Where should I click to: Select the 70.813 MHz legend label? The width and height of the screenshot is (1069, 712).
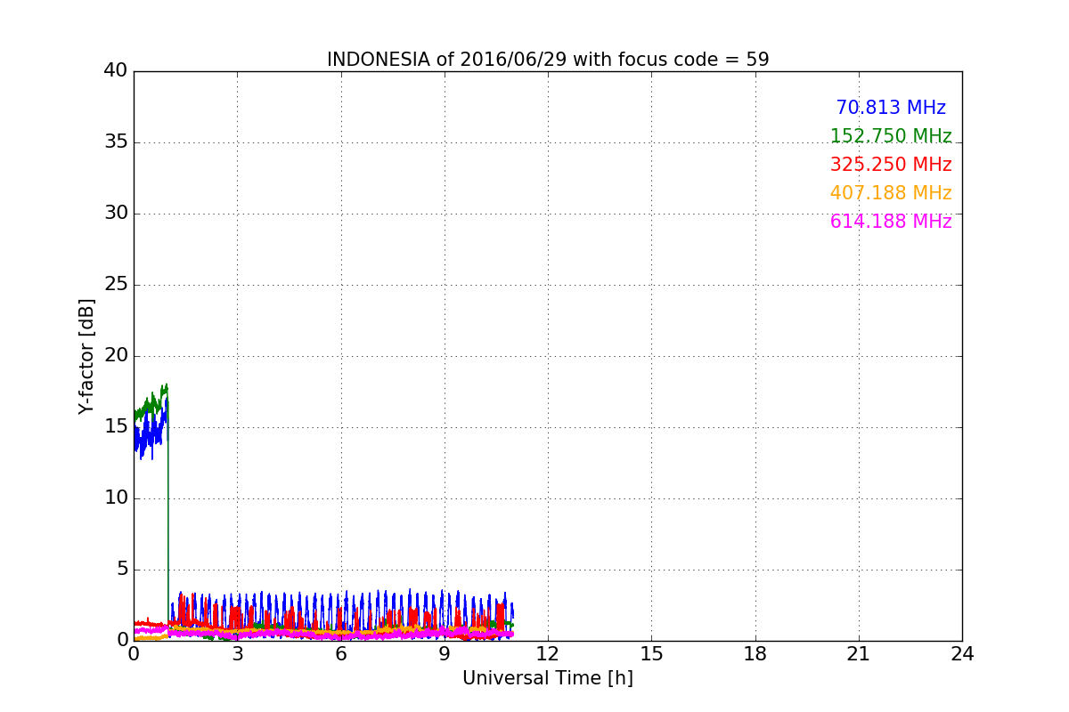pyautogui.click(x=891, y=108)
